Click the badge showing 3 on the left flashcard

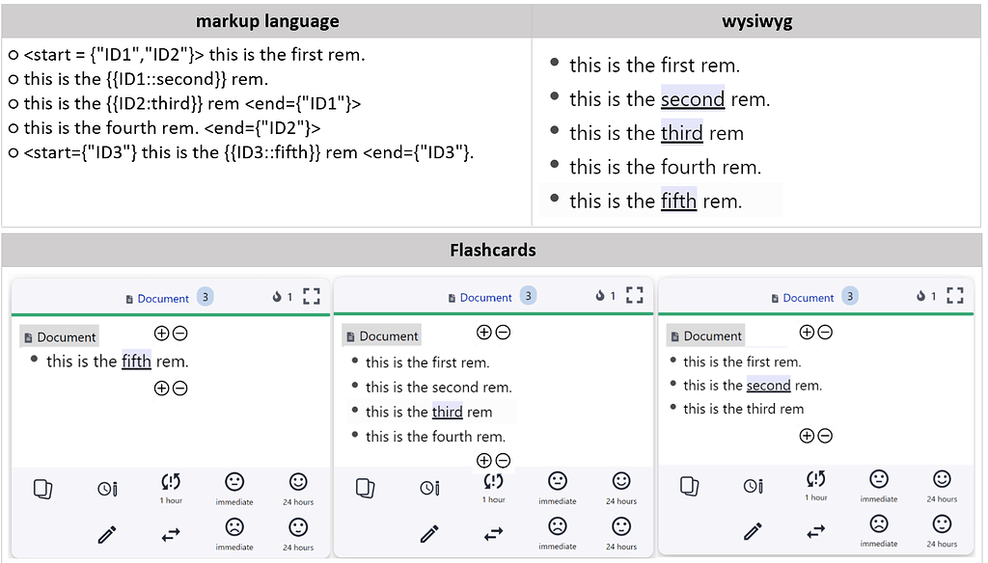[x=205, y=297]
